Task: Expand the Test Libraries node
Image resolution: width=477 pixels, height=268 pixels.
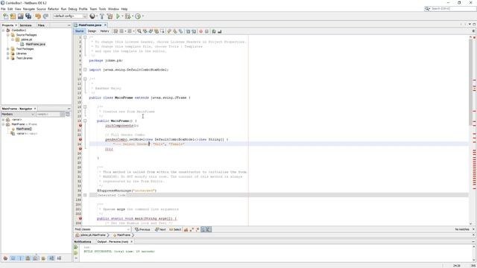Action: pos(8,58)
